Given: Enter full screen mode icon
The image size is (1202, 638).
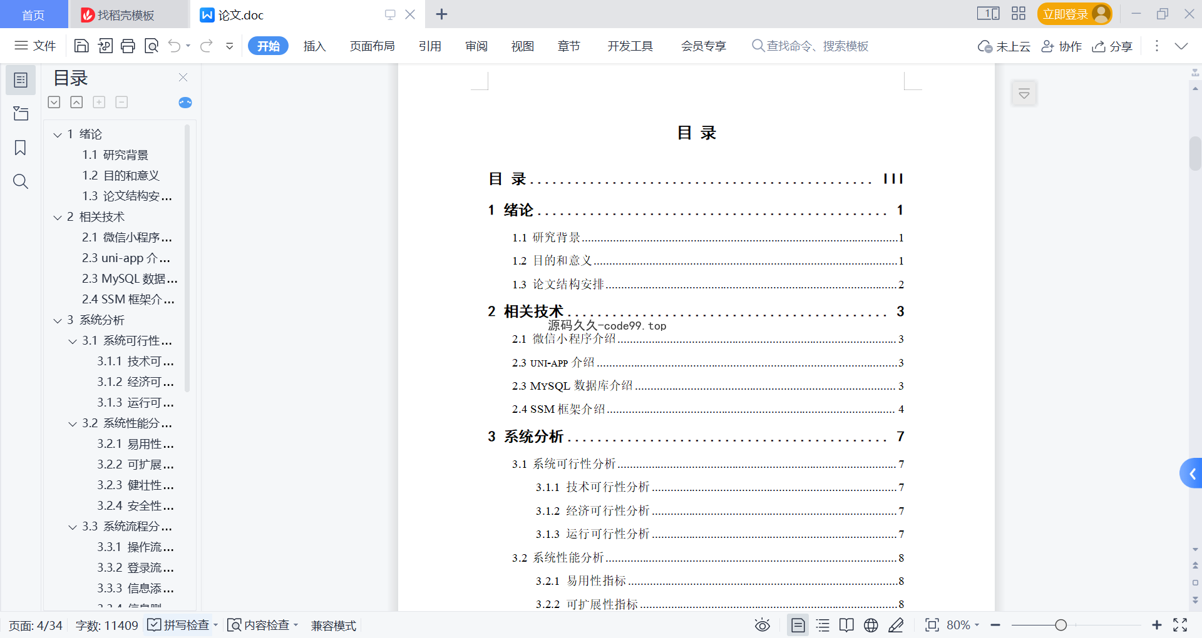Looking at the screenshot, I should (x=1180, y=625).
